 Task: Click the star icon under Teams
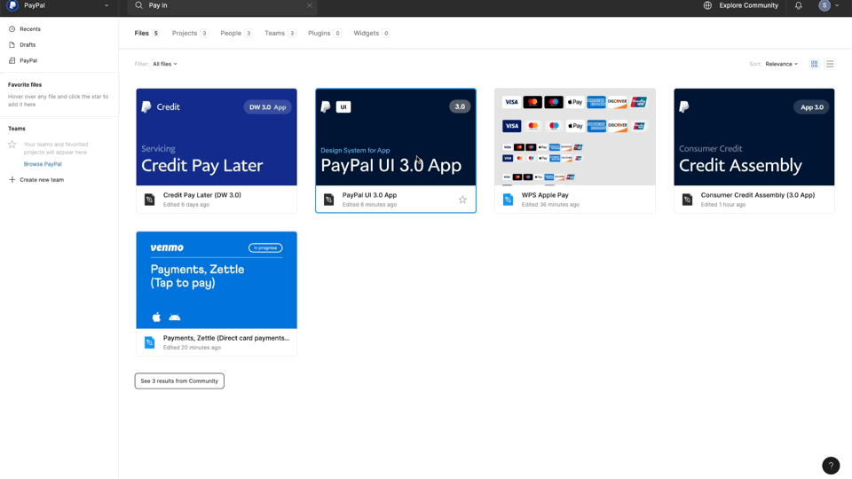coord(12,145)
